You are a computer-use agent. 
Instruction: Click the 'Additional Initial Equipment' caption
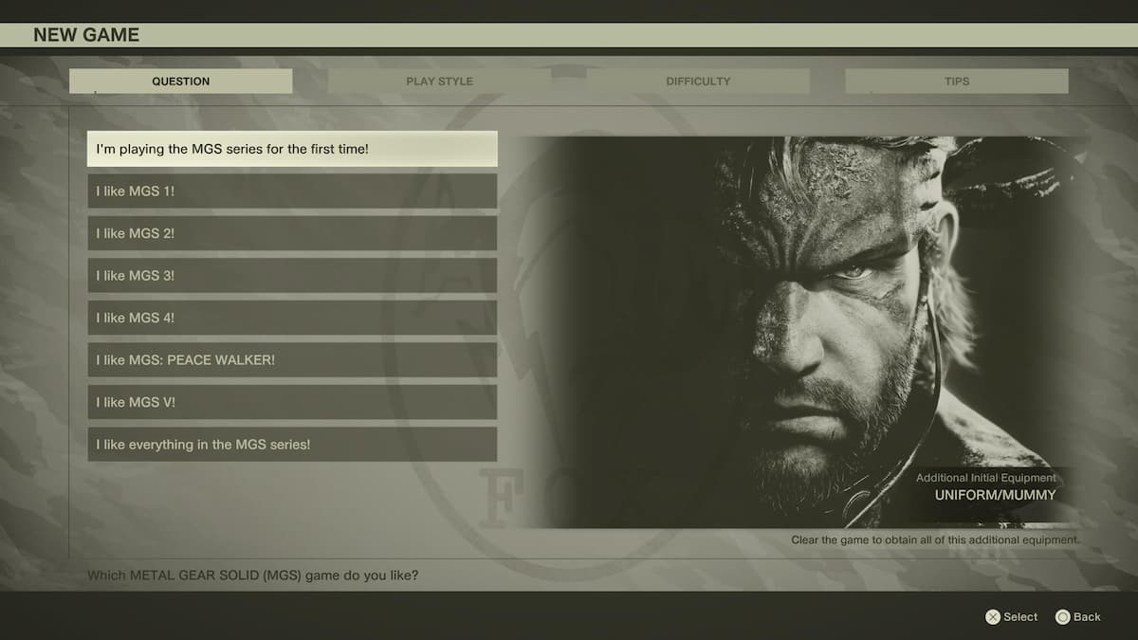point(985,478)
